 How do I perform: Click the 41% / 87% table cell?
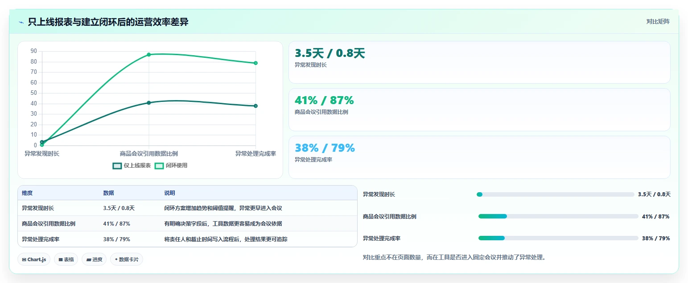116,223
